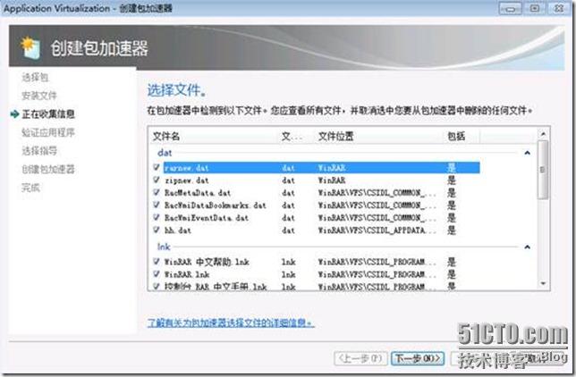576x377 pixels.
Task: Select the rarnew.dat file name
Action: tap(187, 168)
